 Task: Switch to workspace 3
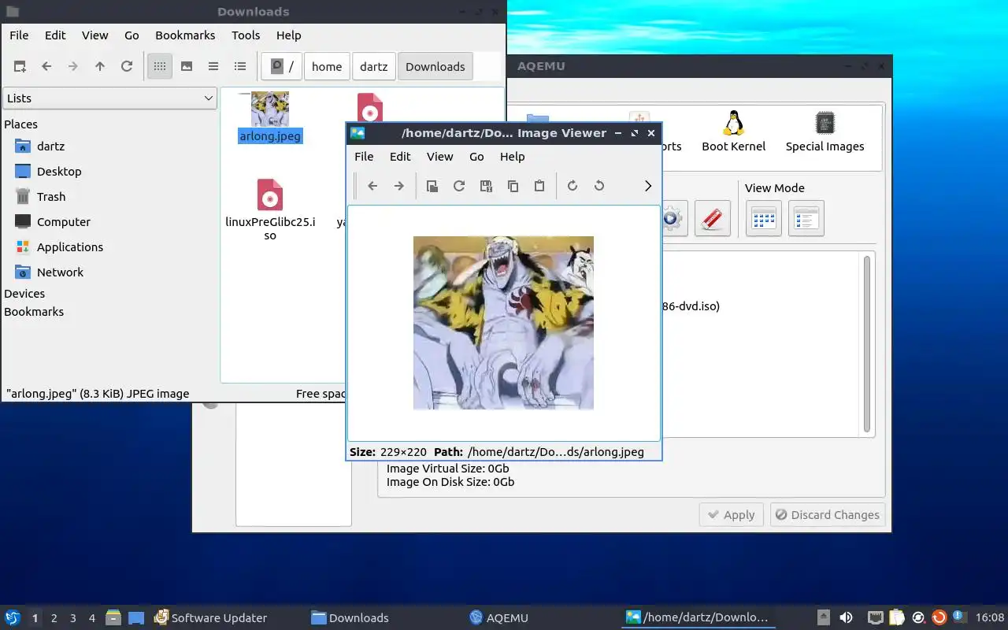click(72, 618)
